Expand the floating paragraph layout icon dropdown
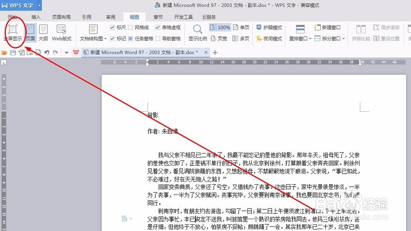The width and height of the screenshot is (411, 231). [x=131, y=218]
